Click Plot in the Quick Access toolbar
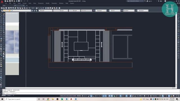Image resolution: width=180 pixels, height=101 pixels. (x=19, y=1)
